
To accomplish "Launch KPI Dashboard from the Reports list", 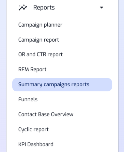I will click(36, 145).
